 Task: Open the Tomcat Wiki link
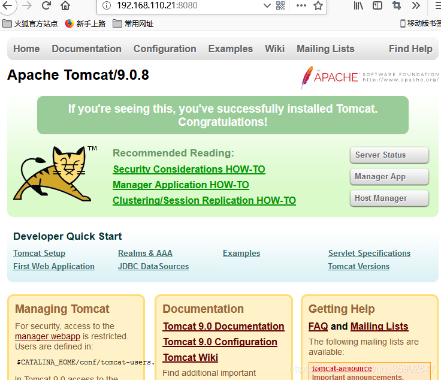[191, 357]
